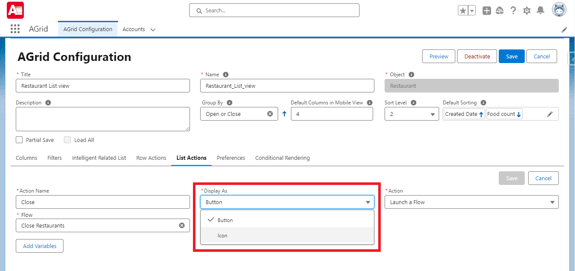Image resolution: width=575 pixels, height=271 pixels.
Task: Click the Title field Restaurant List view
Action: coord(103,86)
